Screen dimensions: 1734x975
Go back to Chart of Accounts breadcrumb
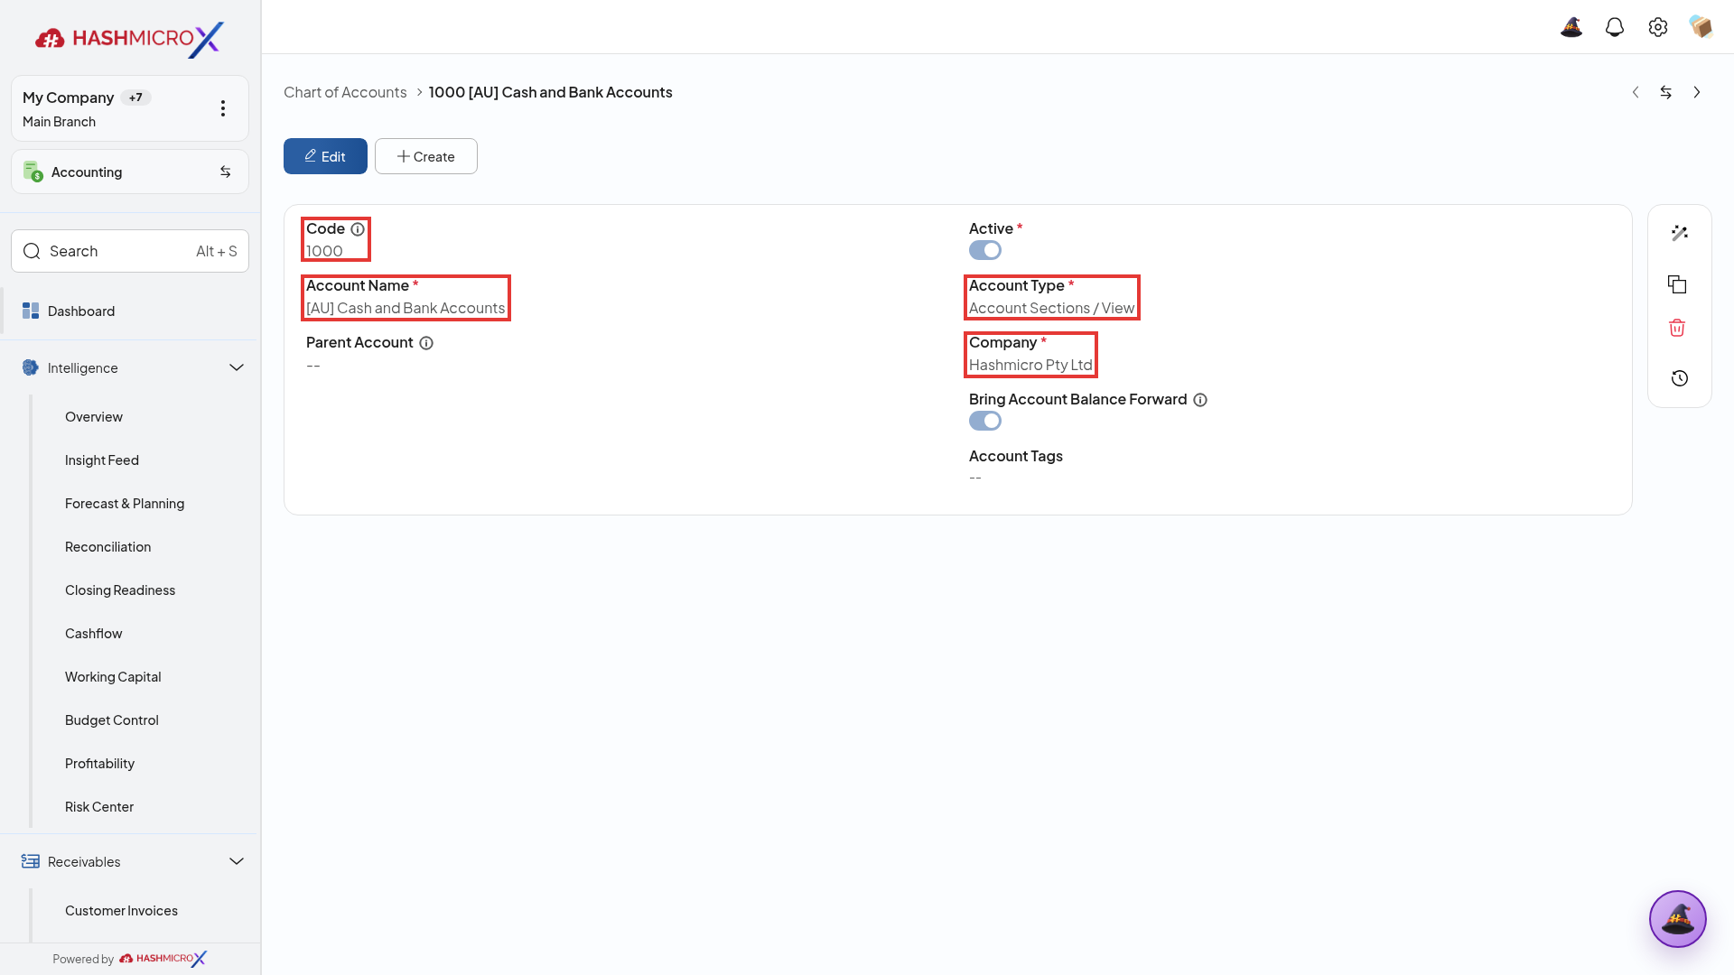[x=345, y=92]
